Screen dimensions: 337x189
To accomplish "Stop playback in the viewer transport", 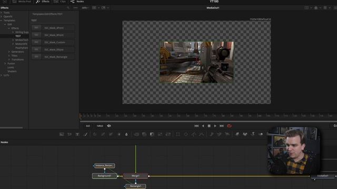I will coord(209,126).
